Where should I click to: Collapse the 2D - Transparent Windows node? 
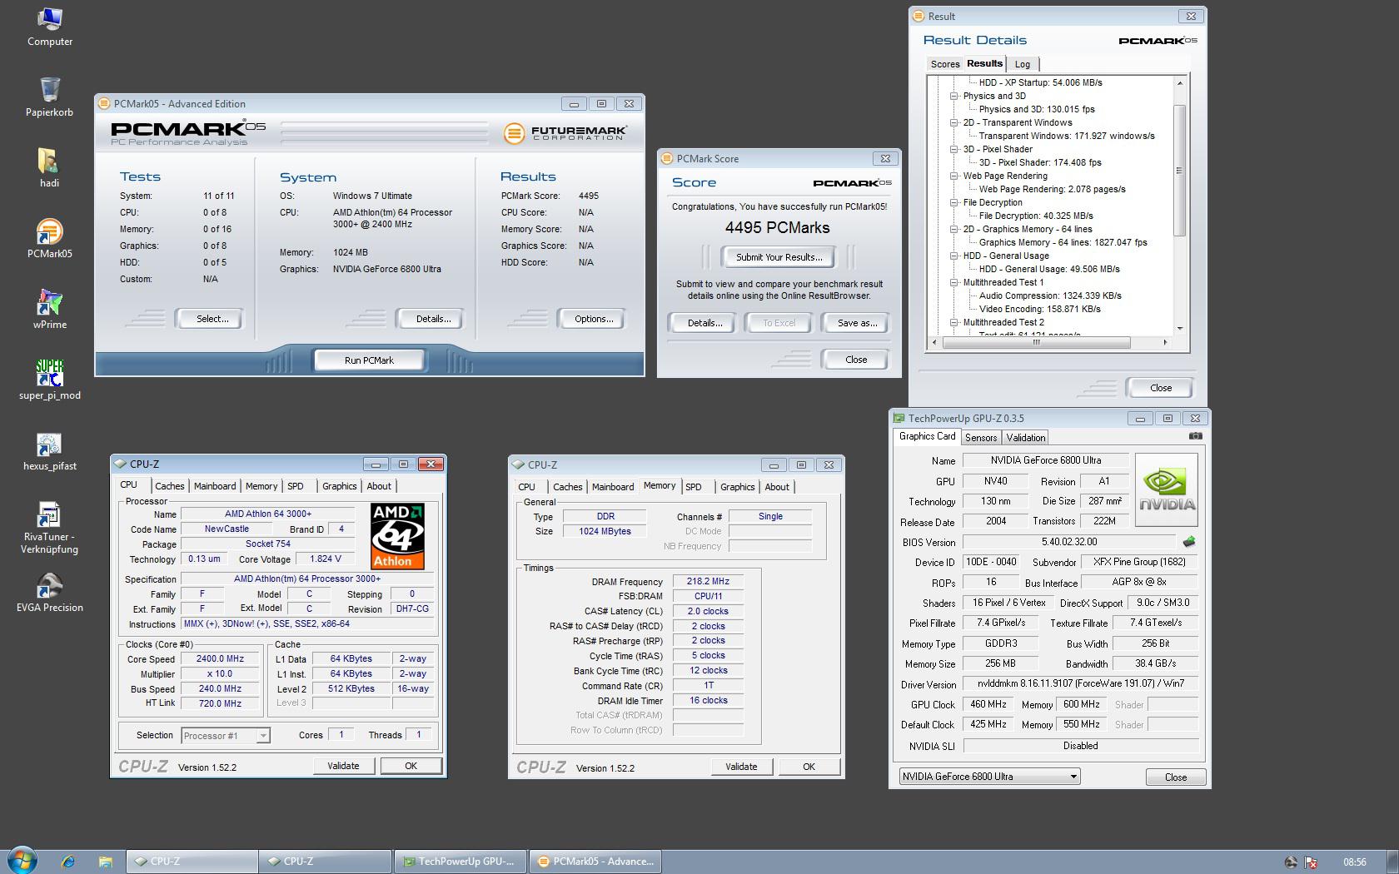(954, 122)
